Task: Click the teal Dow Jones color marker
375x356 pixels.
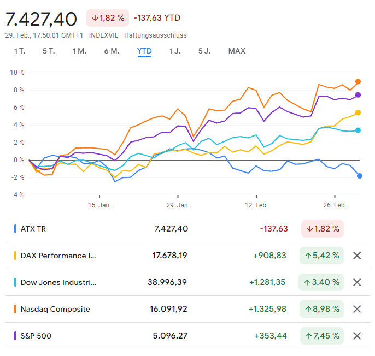Action: (x=15, y=282)
